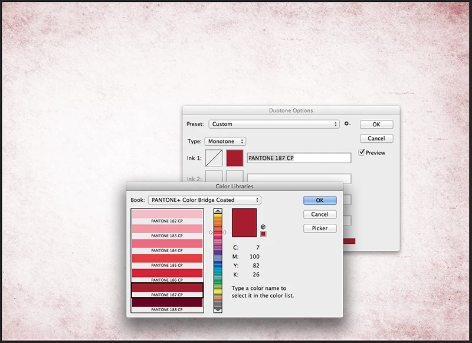This screenshot has width=472, height=343.
Task: Click the Ink 1 red color swatch
Action: click(235, 158)
